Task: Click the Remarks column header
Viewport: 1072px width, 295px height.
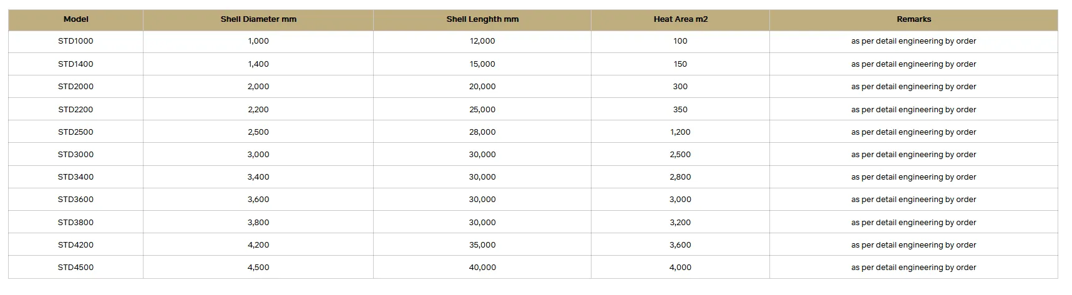Action: pyautogui.click(x=914, y=19)
